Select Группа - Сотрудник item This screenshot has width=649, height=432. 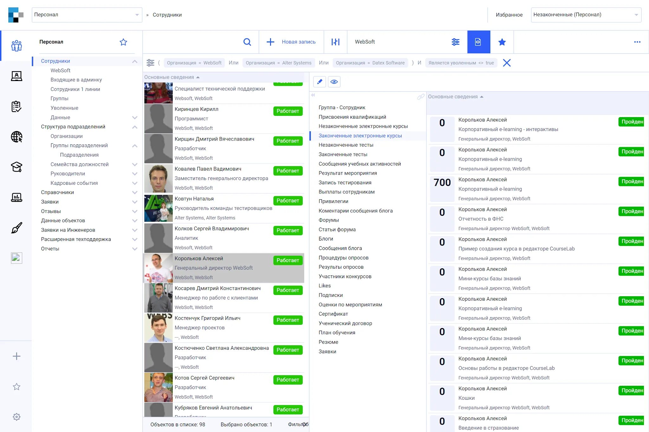[342, 108]
